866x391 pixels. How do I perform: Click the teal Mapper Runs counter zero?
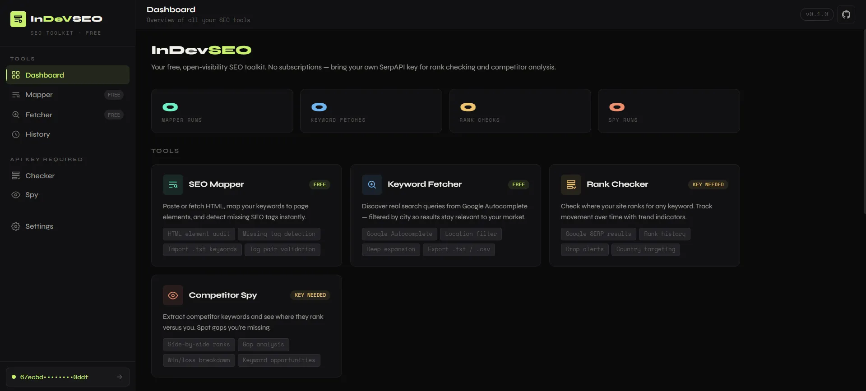pyautogui.click(x=170, y=107)
